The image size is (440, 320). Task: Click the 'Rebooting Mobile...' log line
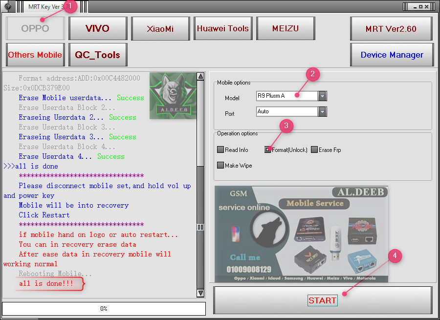pyautogui.click(x=55, y=274)
